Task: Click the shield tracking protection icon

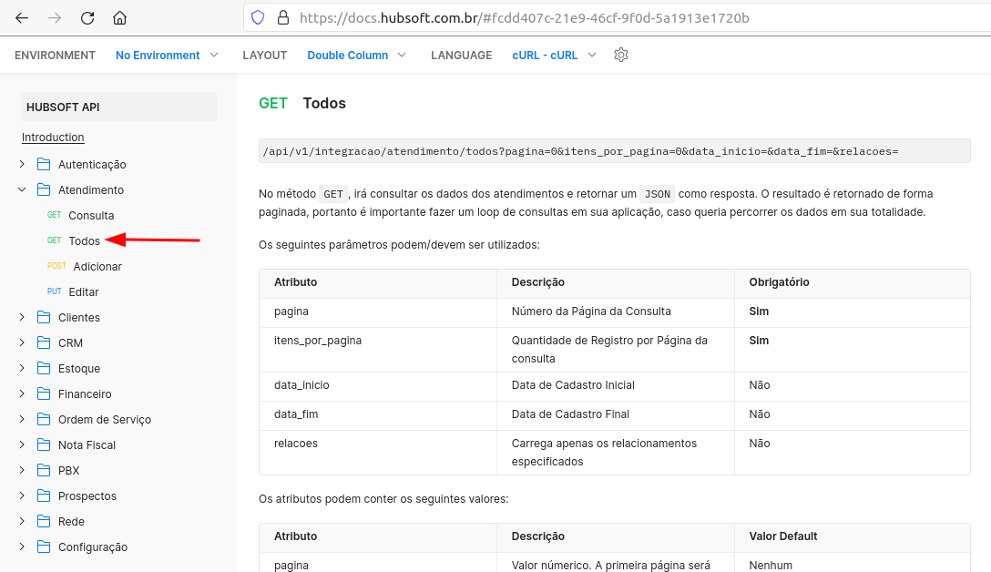Action: 258,17
